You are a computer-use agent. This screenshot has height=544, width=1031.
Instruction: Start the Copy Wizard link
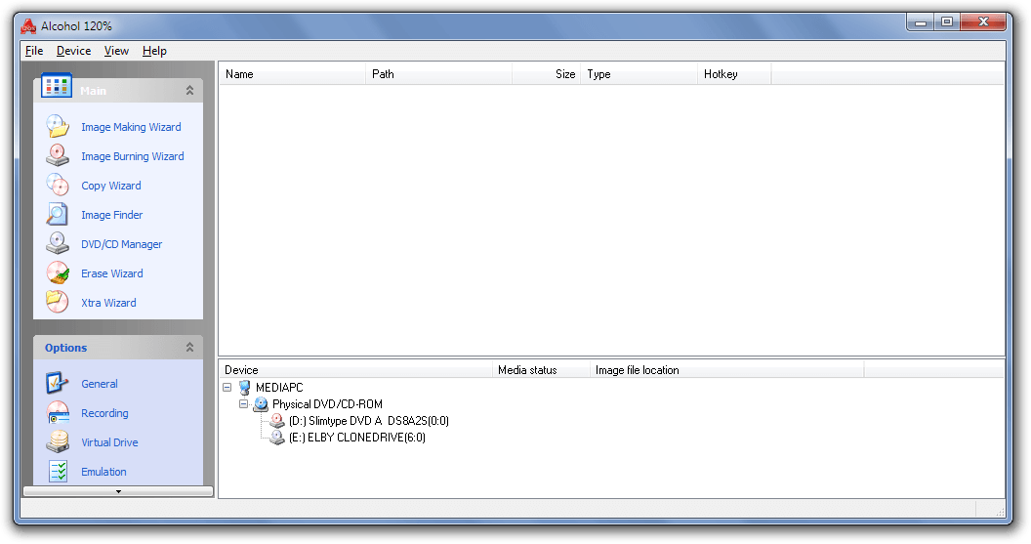(111, 186)
